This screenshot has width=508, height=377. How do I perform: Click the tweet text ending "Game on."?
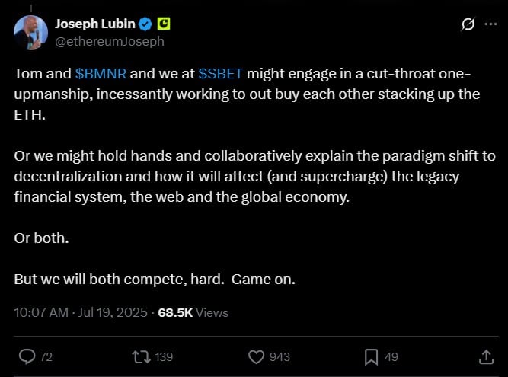pos(154,279)
